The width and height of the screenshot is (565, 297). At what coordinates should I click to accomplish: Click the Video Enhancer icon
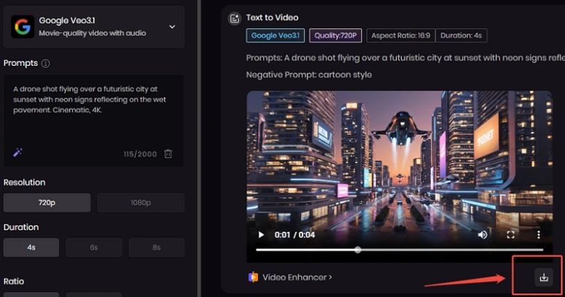coord(253,277)
